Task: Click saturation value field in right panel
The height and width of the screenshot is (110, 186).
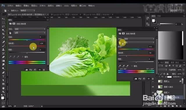Action: point(151,53)
